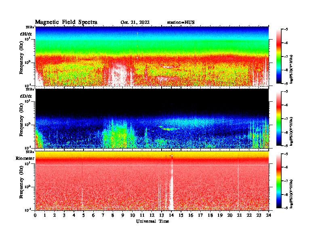Click the color scale bar beside dH/dt plot
This screenshot has width=320, height=247.
(x=279, y=57)
